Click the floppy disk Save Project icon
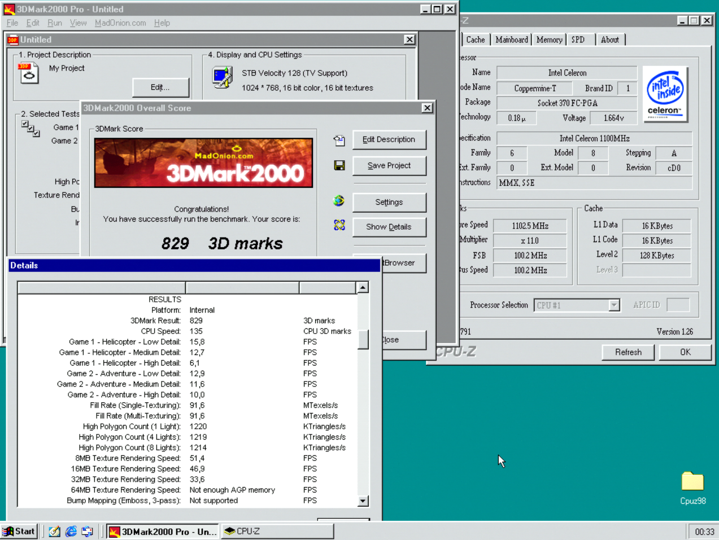The height and width of the screenshot is (540, 719). (x=339, y=165)
